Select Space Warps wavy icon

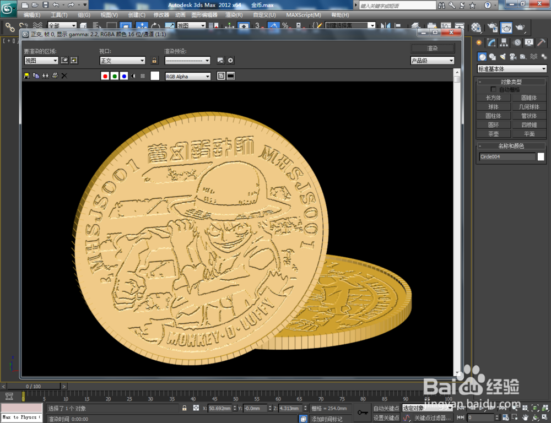click(534, 57)
